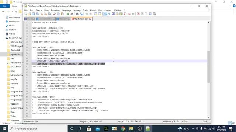
Task: Open Explorer help question mark
Action: [x=234, y=6]
